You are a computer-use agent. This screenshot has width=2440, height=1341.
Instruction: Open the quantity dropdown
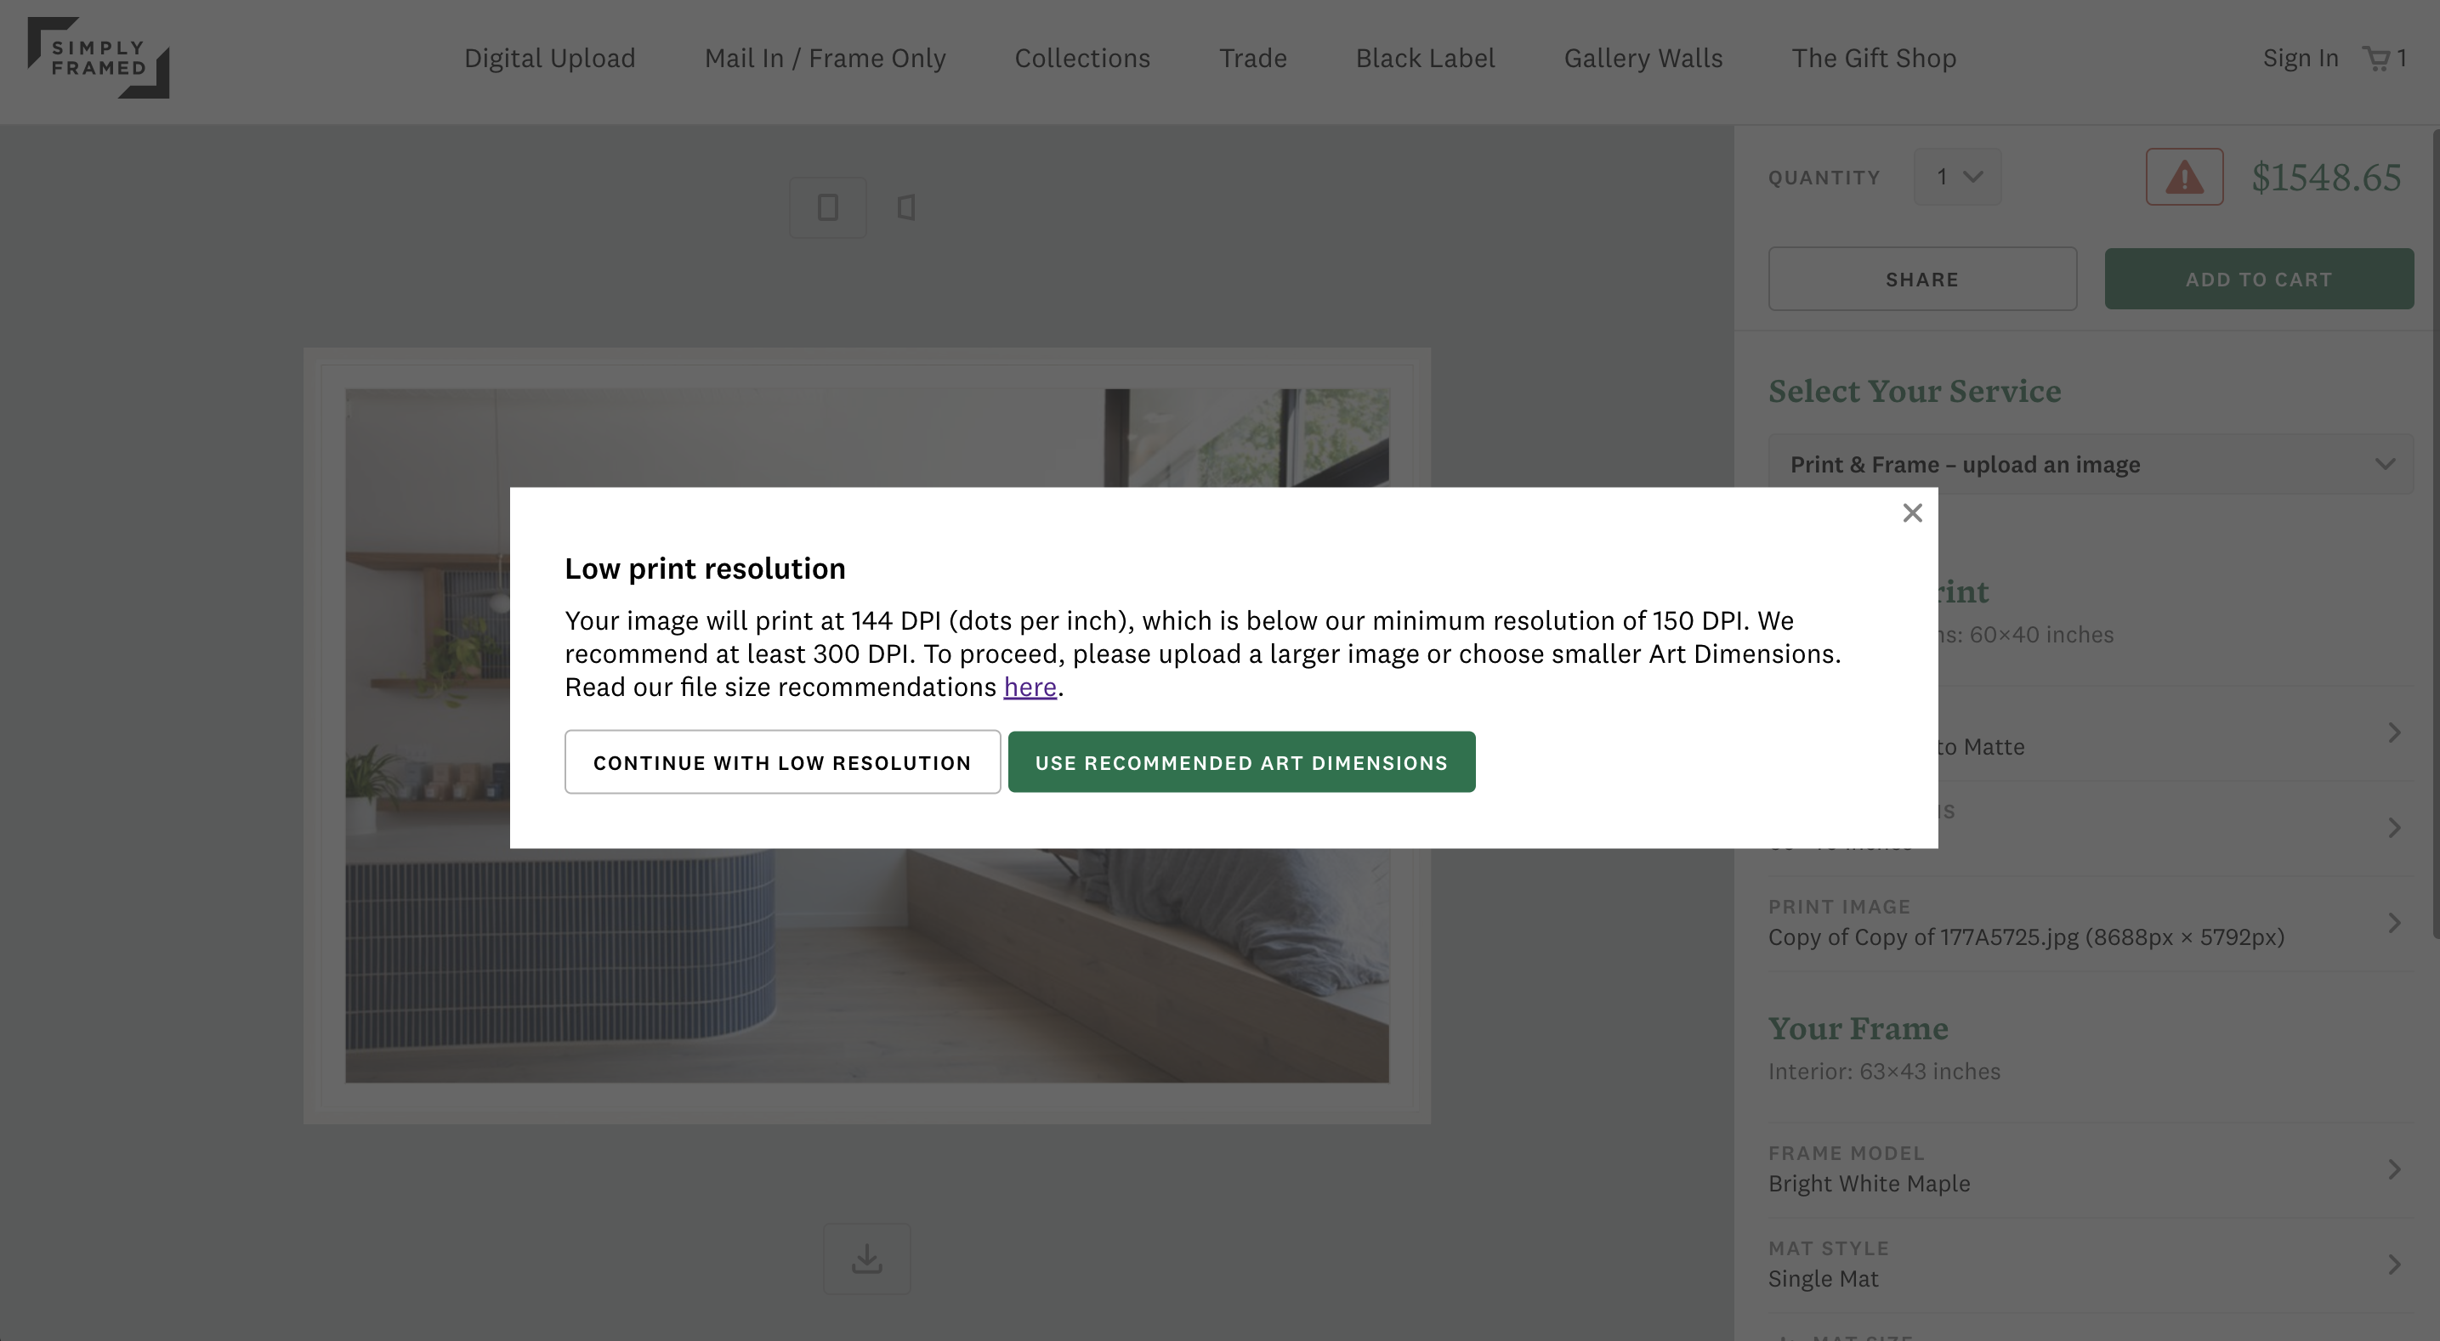[x=1957, y=176]
